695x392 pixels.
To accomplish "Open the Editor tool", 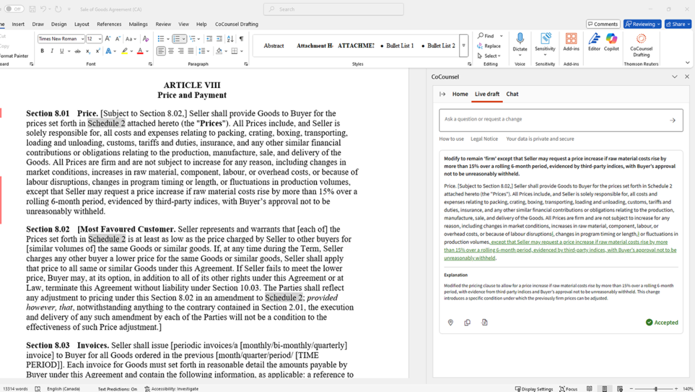I will coord(594,42).
